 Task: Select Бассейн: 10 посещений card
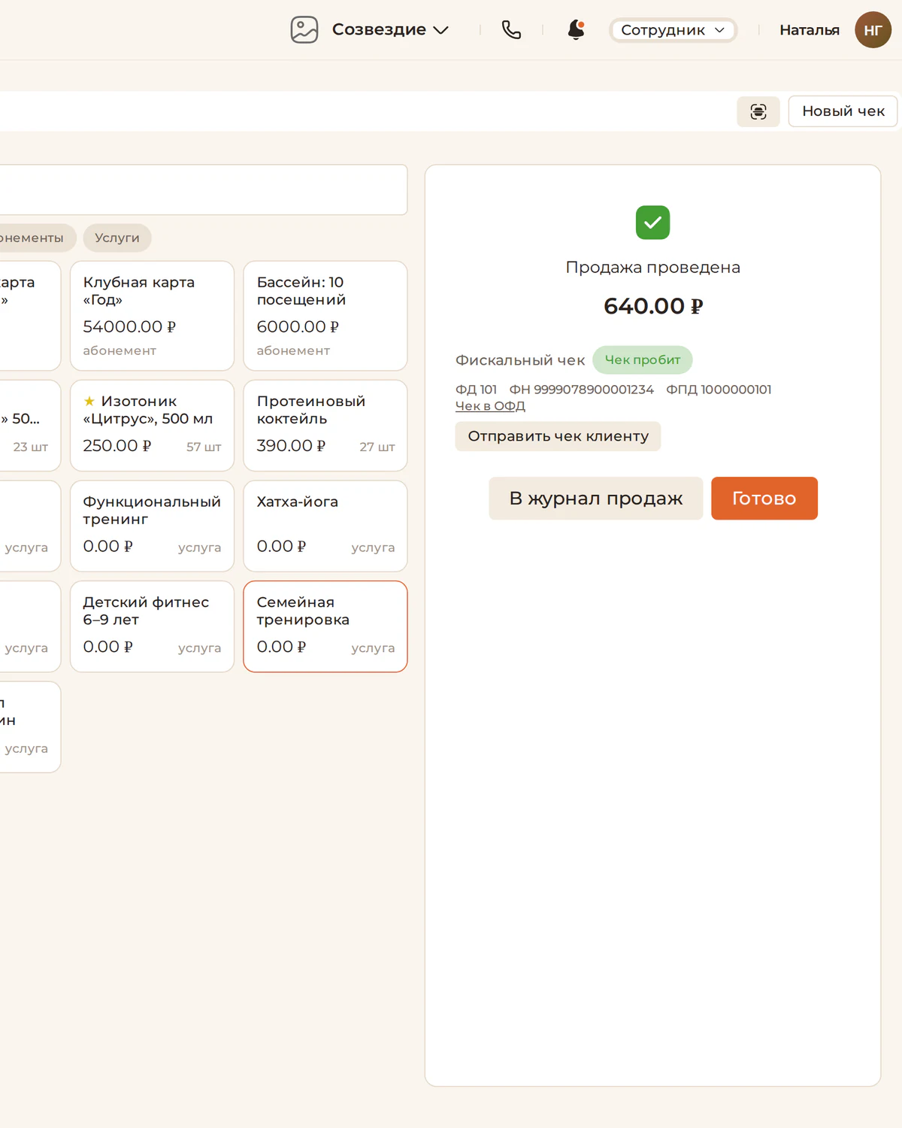pos(325,316)
